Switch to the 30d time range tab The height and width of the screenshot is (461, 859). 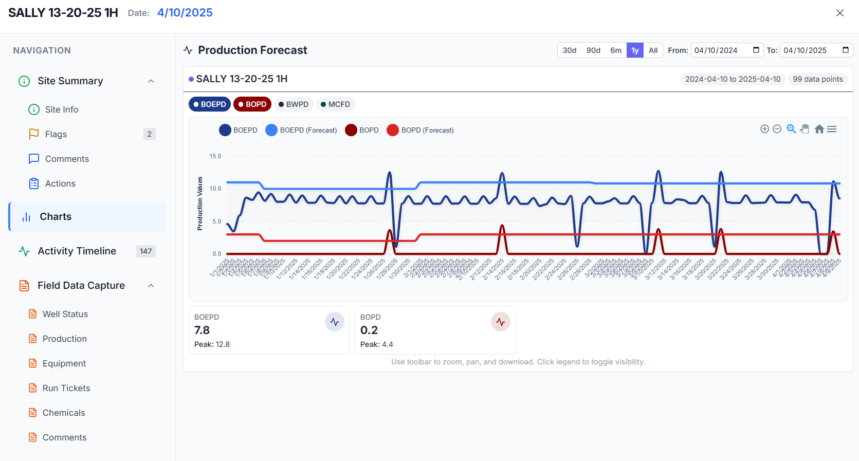coord(569,50)
